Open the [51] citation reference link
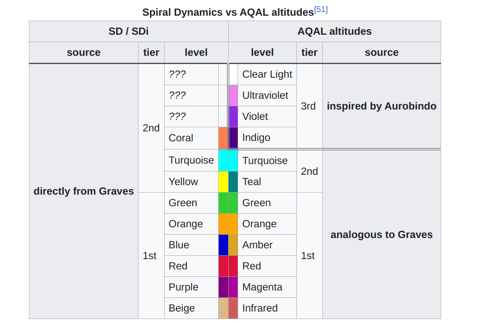 (x=321, y=10)
